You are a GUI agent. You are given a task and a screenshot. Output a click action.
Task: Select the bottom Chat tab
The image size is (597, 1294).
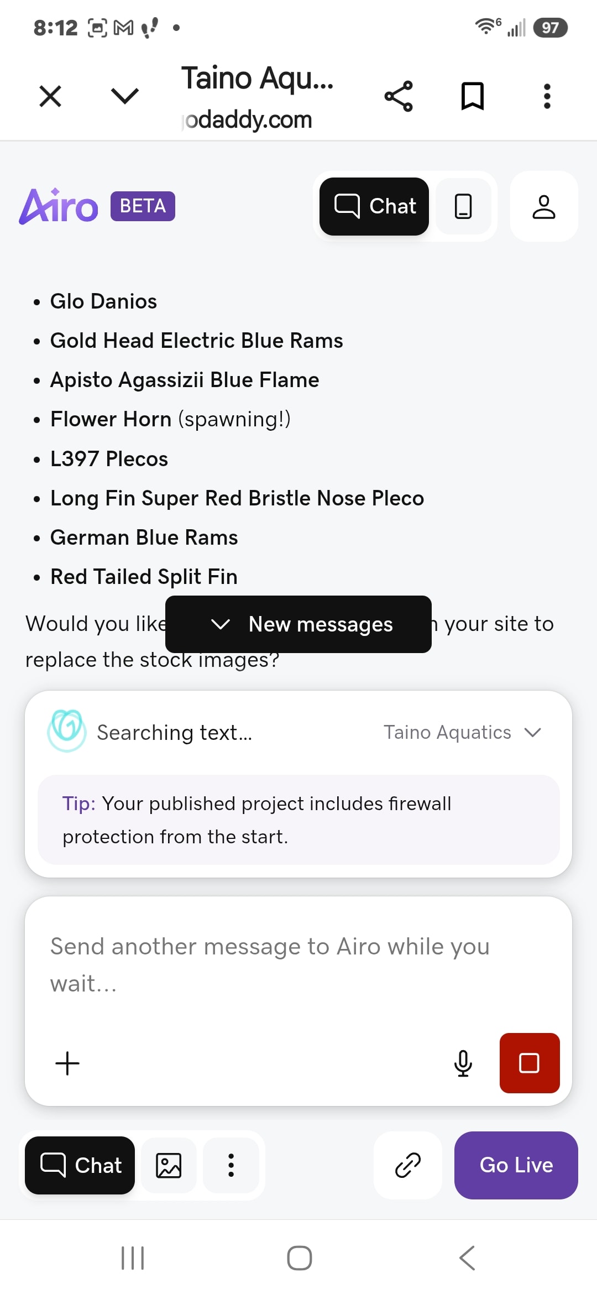click(80, 1165)
